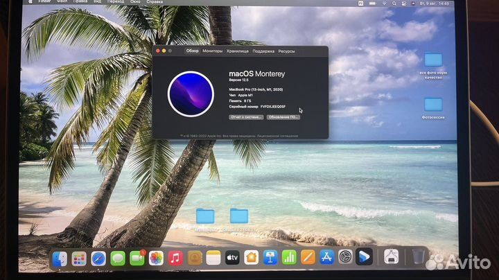Open the Справка menu

[x=155, y=1]
